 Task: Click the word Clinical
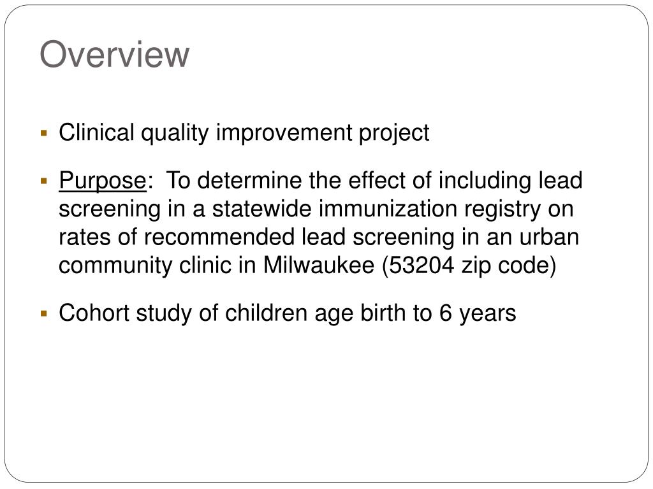tap(97, 133)
